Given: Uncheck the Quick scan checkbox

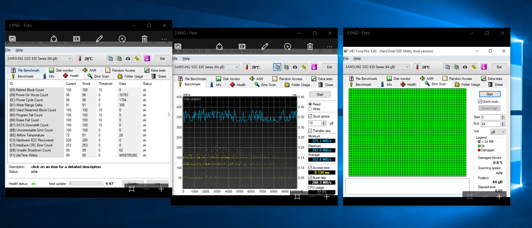Looking at the screenshot, I should (x=480, y=101).
